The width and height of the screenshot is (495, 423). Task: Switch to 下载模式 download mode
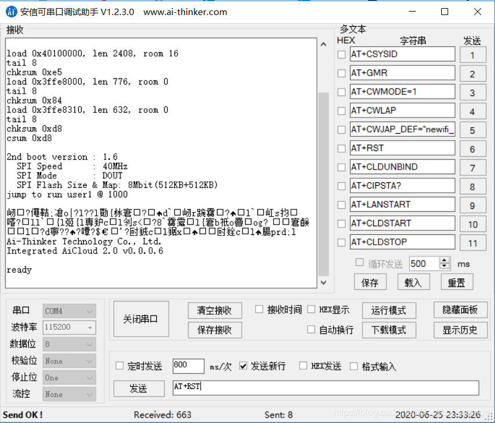click(x=389, y=330)
